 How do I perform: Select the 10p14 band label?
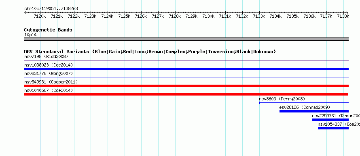[x=30, y=35]
